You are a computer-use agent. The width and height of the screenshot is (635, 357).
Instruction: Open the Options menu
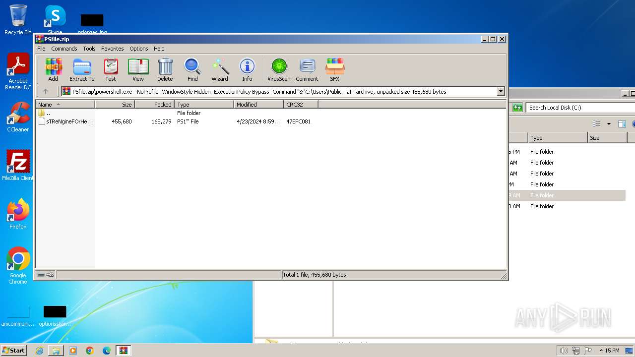139,49
